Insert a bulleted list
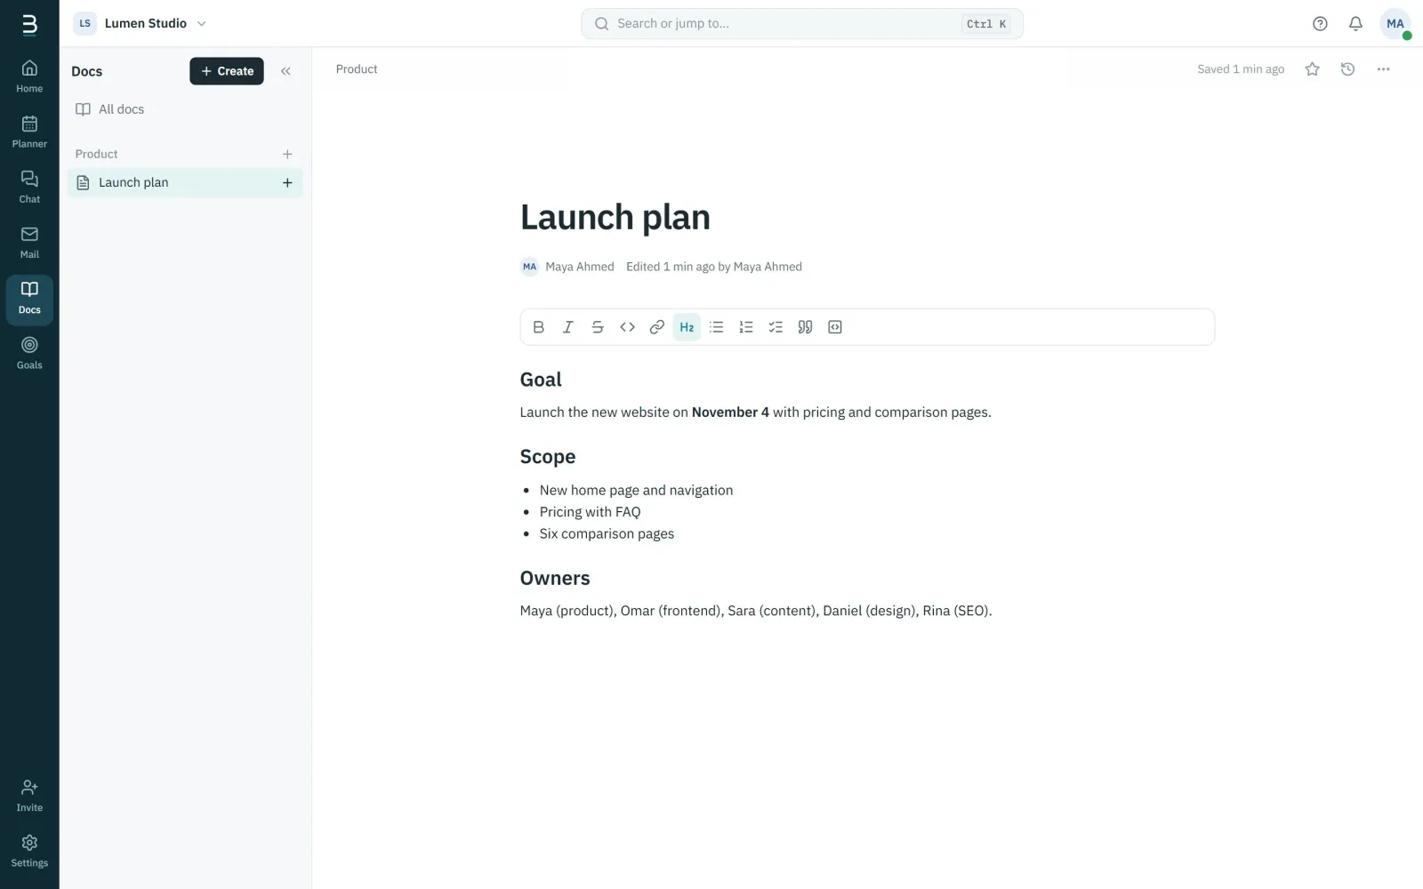 716,327
